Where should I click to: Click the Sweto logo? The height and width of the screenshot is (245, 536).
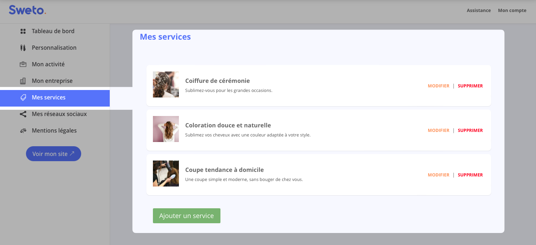pyautogui.click(x=27, y=10)
